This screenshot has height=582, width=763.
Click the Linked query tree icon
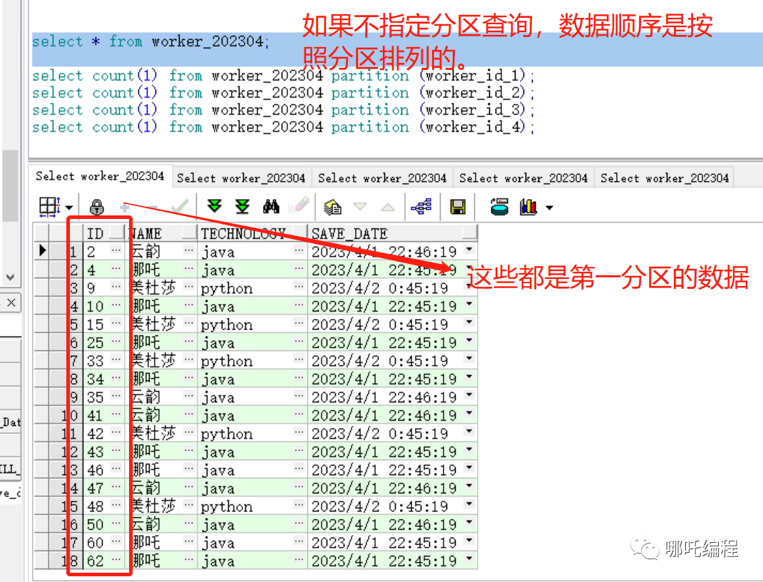pyautogui.click(x=421, y=207)
